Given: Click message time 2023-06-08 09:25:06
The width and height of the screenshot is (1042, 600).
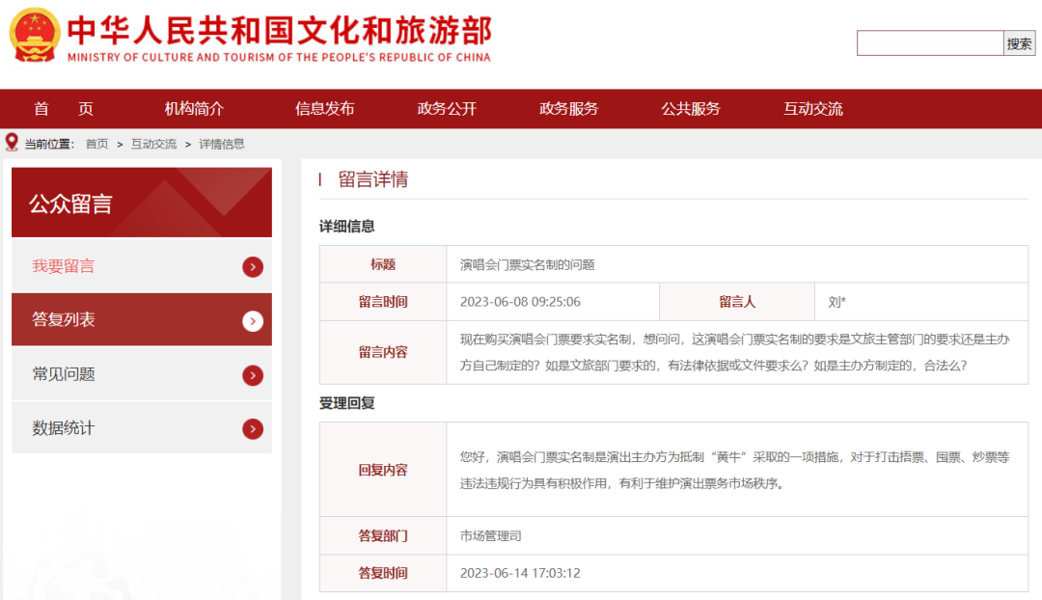Looking at the screenshot, I should [x=520, y=302].
